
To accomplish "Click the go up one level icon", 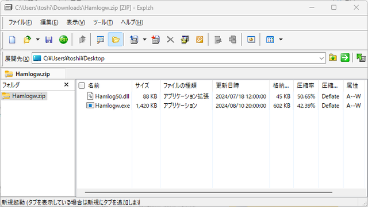I will coord(82,40).
